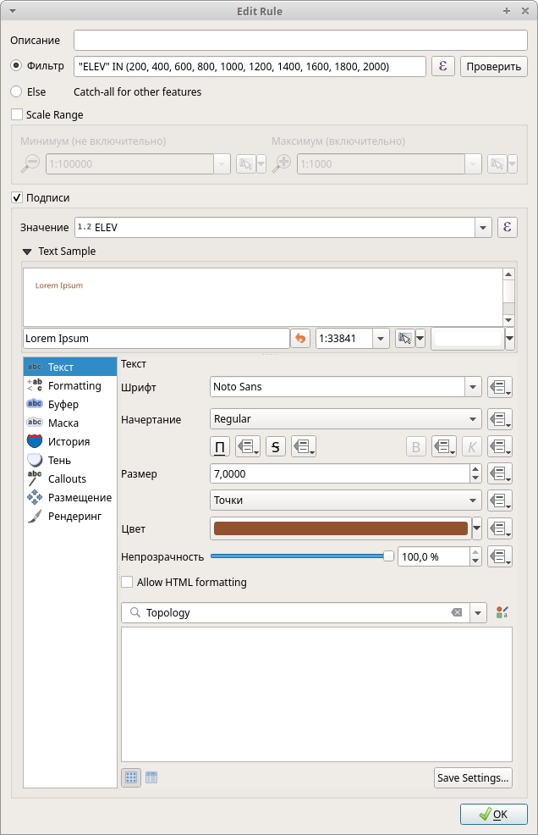This screenshot has height=835, width=538.
Task: Enable the Scale Range checkbox
Action: pos(17,114)
